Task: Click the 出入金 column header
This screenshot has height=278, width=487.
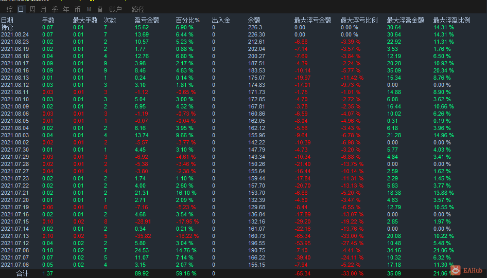Action: pyautogui.click(x=221, y=20)
